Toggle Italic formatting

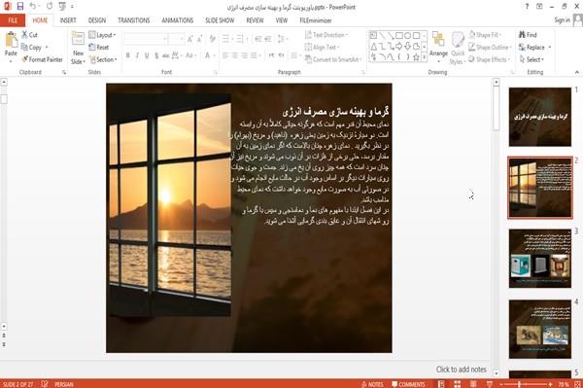pyautogui.click(x=137, y=55)
